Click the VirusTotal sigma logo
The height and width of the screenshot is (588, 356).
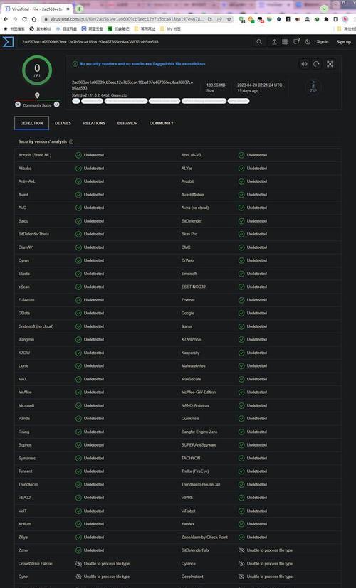click(x=8, y=42)
